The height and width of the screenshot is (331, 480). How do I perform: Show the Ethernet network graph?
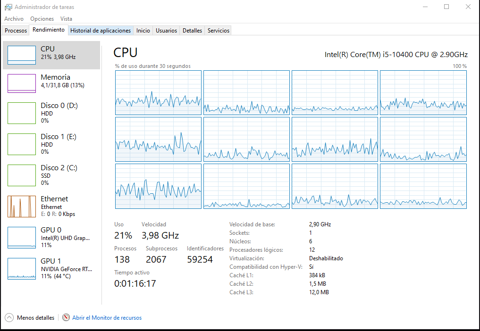pyautogui.click(x=22, y=206)
